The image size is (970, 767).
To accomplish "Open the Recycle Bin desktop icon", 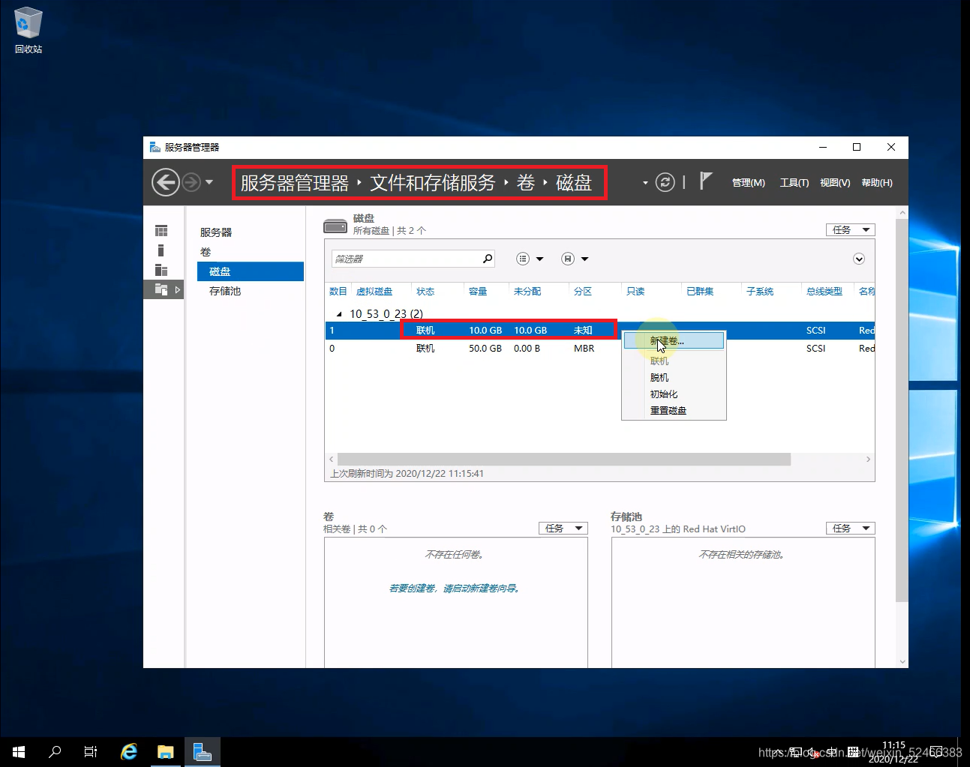I will click(x=29, y=31).
